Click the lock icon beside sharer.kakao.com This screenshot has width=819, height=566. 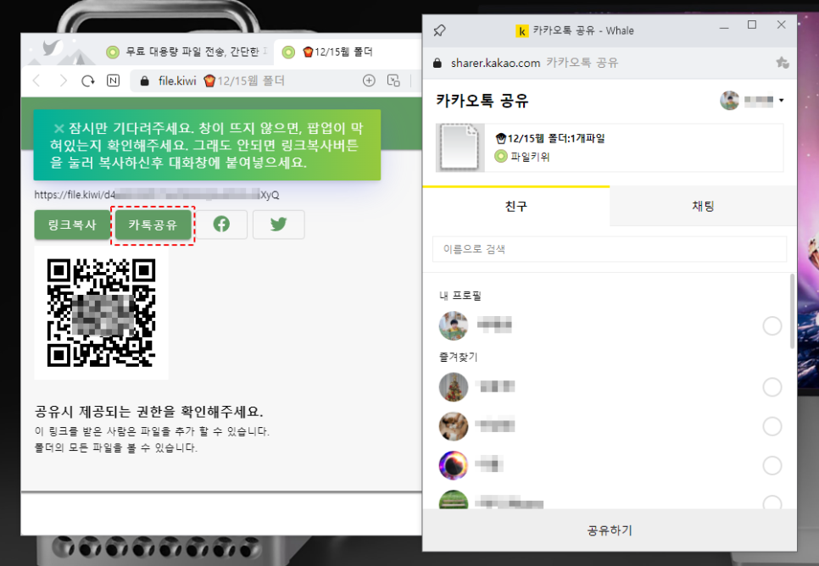pos(437,64)
